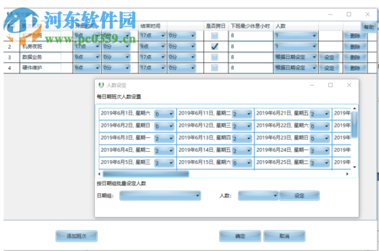This screenshot has height=251, width=379.
Task: Expand the batch 人数 dropdown
Action: (x=258, y=195)
